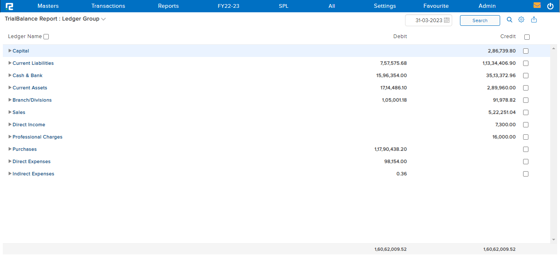Click the app logo home icon
This screenshot has width=560, height=256.
click(x=9, y=6)
